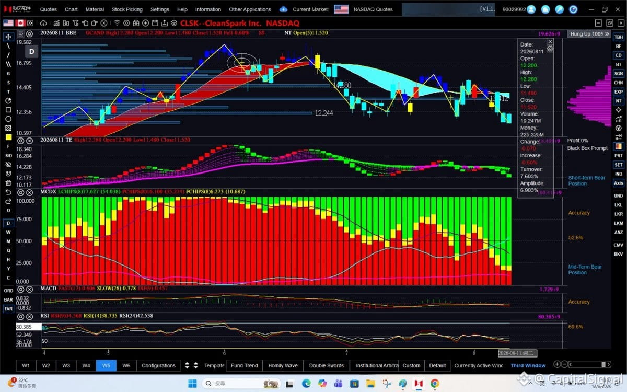Open the Stock Picking menu

pos(127,9)
